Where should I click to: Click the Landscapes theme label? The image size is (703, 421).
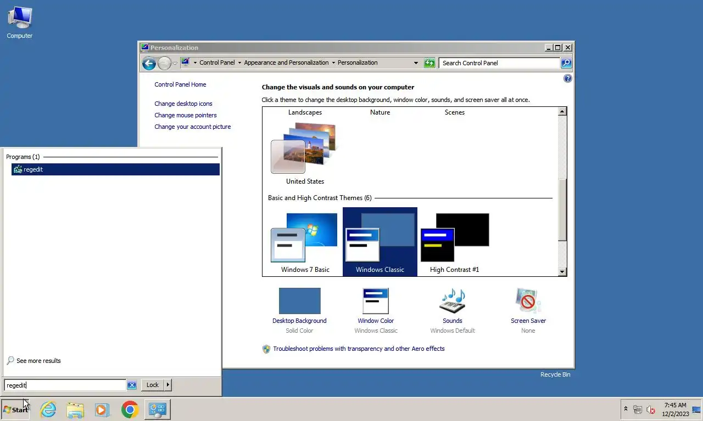click(305, 112)
